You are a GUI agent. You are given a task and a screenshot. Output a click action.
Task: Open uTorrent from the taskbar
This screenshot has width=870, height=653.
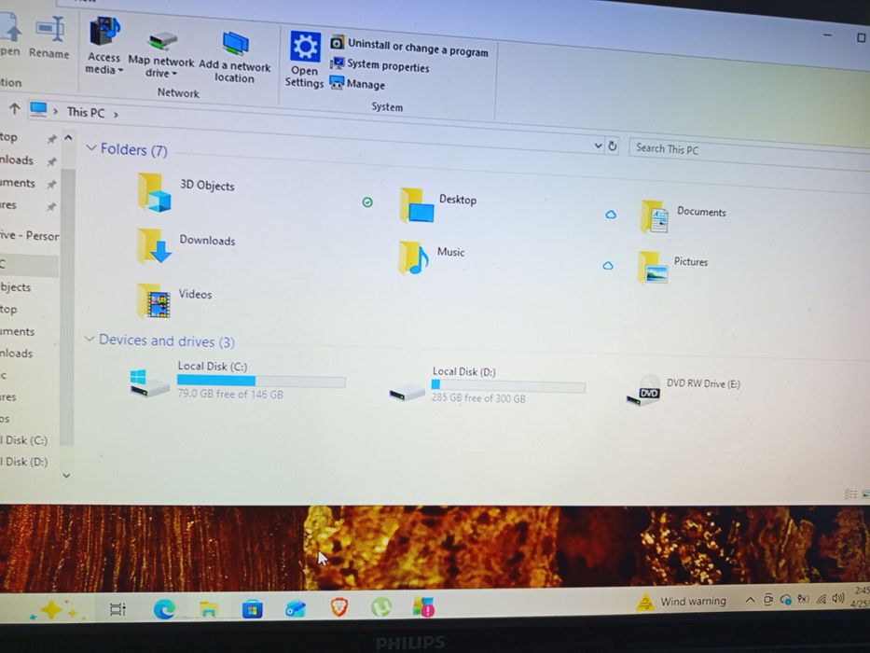tap(381, 607)
